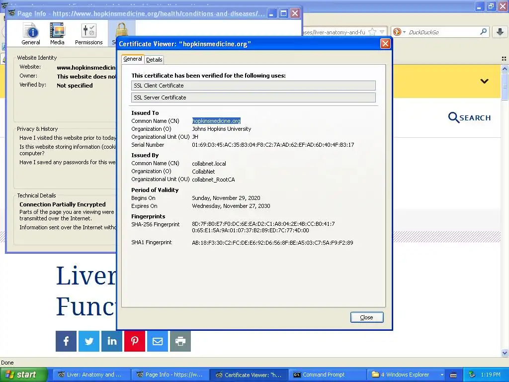Viewport: 509px width, 382px height.
Task: Click the SSL Server Certificate field
Action: (x=253, y=97)
